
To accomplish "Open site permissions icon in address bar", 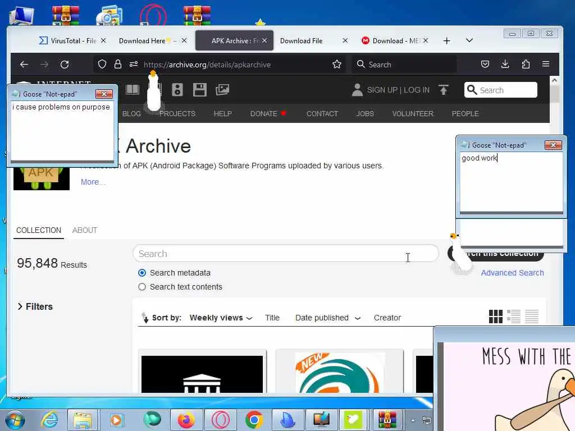I will (x=134, y=65).
